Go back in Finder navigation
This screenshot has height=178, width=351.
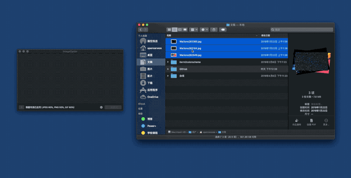point(141,29)
